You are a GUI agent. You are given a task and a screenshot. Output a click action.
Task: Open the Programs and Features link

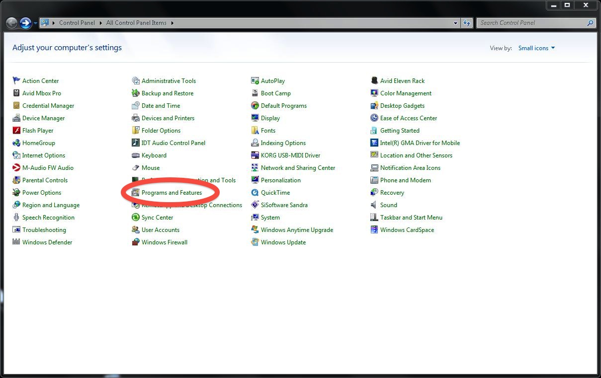[x=172, y=193]
